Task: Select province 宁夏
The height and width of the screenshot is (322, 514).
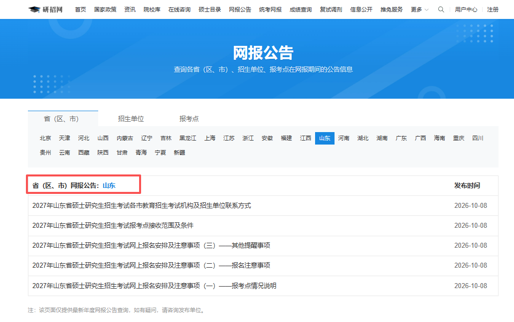Action: [161, 153]
